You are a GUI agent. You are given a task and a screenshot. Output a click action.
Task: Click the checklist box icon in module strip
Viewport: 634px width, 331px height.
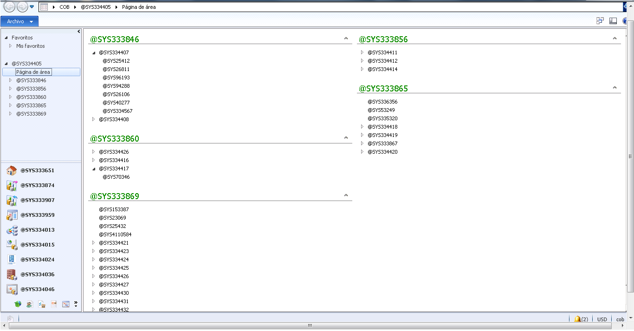pos(42,304)
